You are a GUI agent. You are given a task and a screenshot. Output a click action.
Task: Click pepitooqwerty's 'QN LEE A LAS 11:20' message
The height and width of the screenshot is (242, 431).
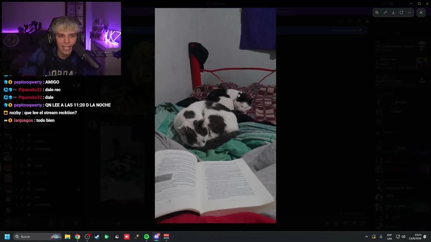click(78, 105)
